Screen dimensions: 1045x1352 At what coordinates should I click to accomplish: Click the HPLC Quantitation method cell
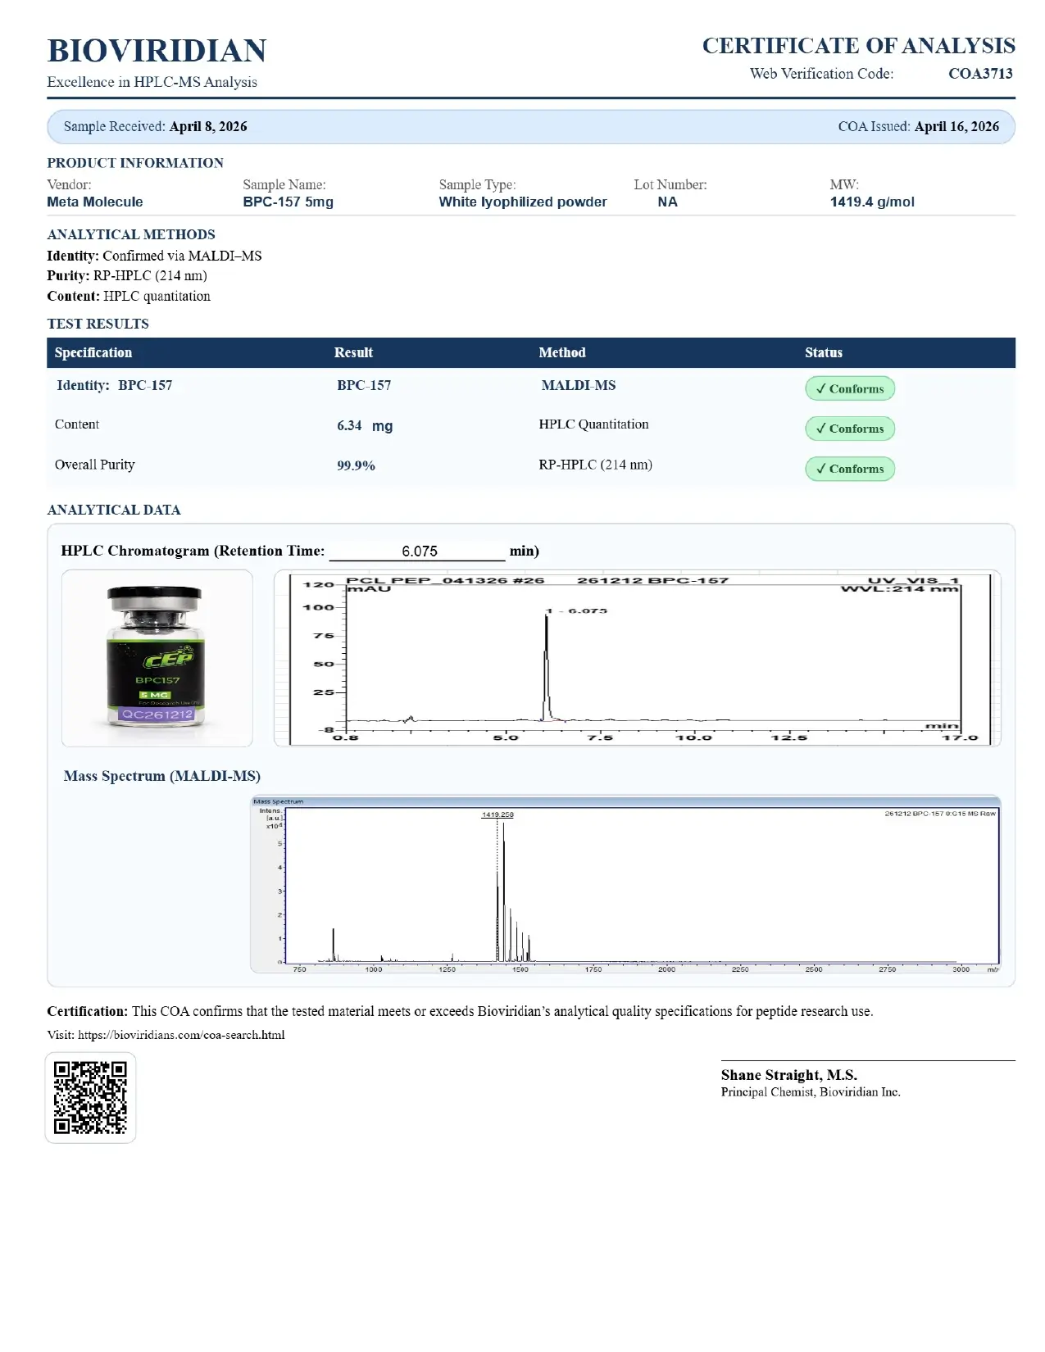pos(593,424)
